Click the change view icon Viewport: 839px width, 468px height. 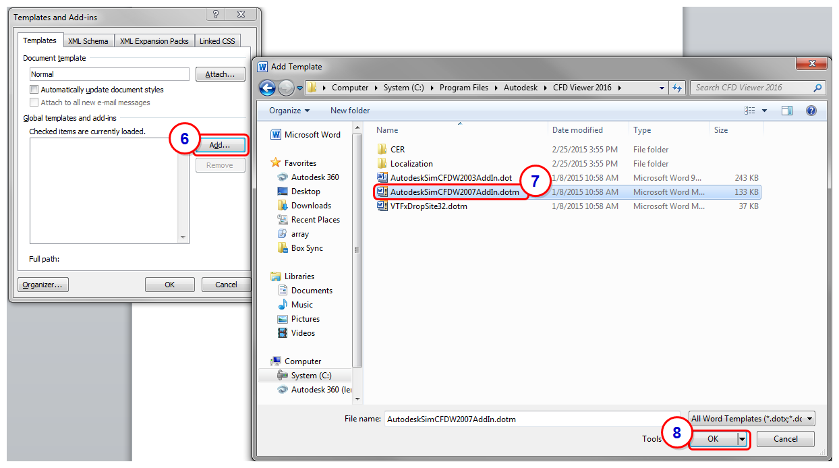[750, 111]
